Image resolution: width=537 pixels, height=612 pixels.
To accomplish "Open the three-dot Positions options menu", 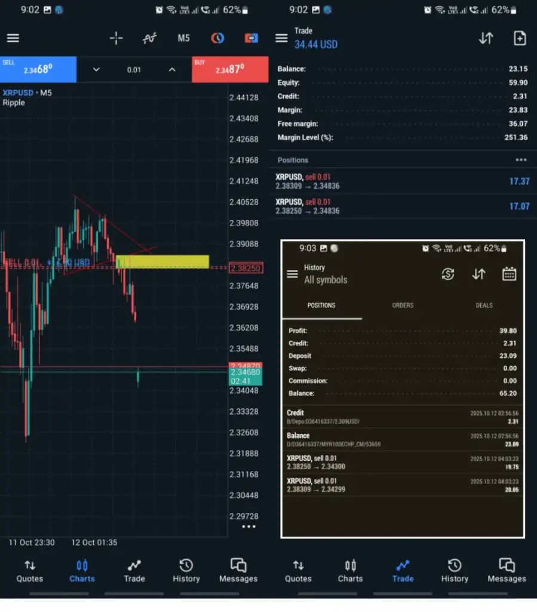I will coord(521,160).
